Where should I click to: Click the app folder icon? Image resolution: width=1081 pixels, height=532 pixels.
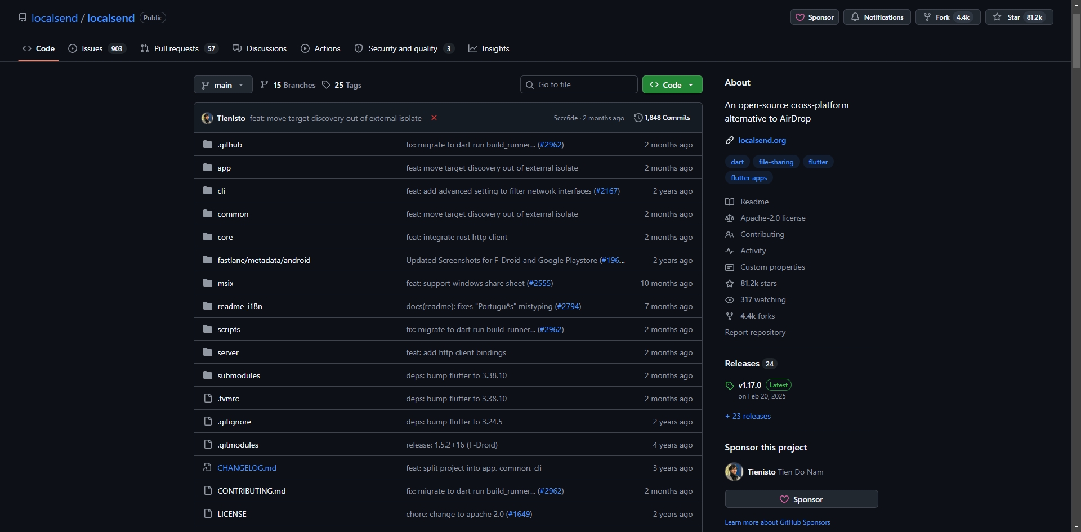208,168
